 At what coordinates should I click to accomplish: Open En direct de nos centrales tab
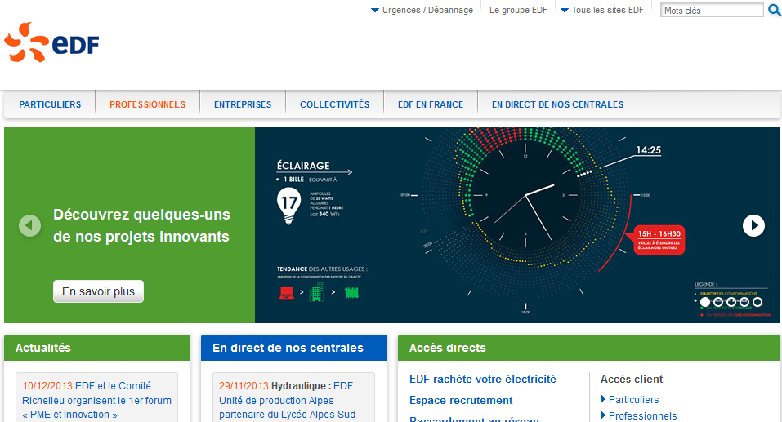[557, 104]
